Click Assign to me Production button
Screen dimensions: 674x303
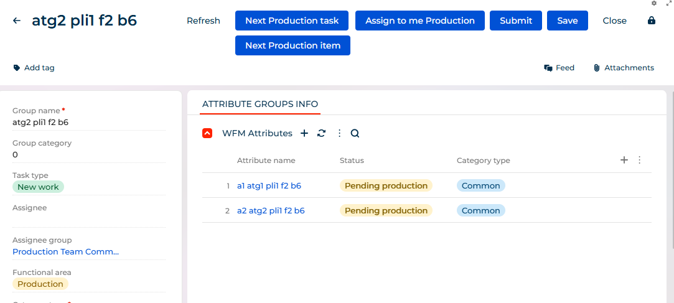[x=420, y=21]
